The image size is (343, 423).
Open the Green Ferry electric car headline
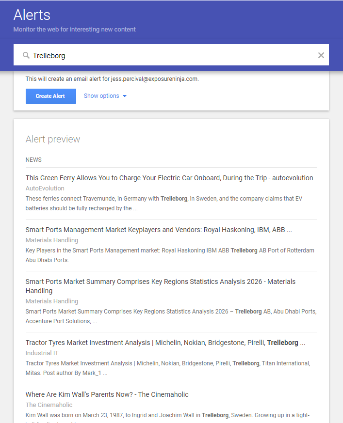pos(169,178)
